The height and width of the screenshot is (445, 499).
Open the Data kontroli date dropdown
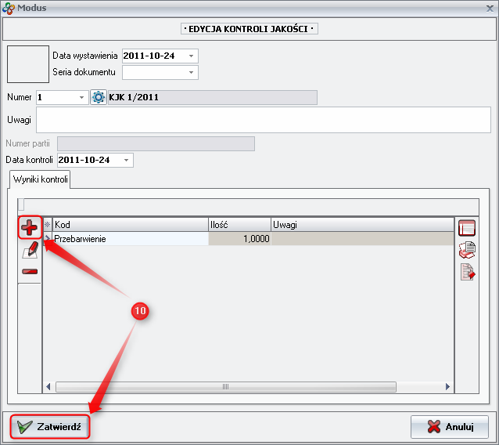tap(126, 160)
